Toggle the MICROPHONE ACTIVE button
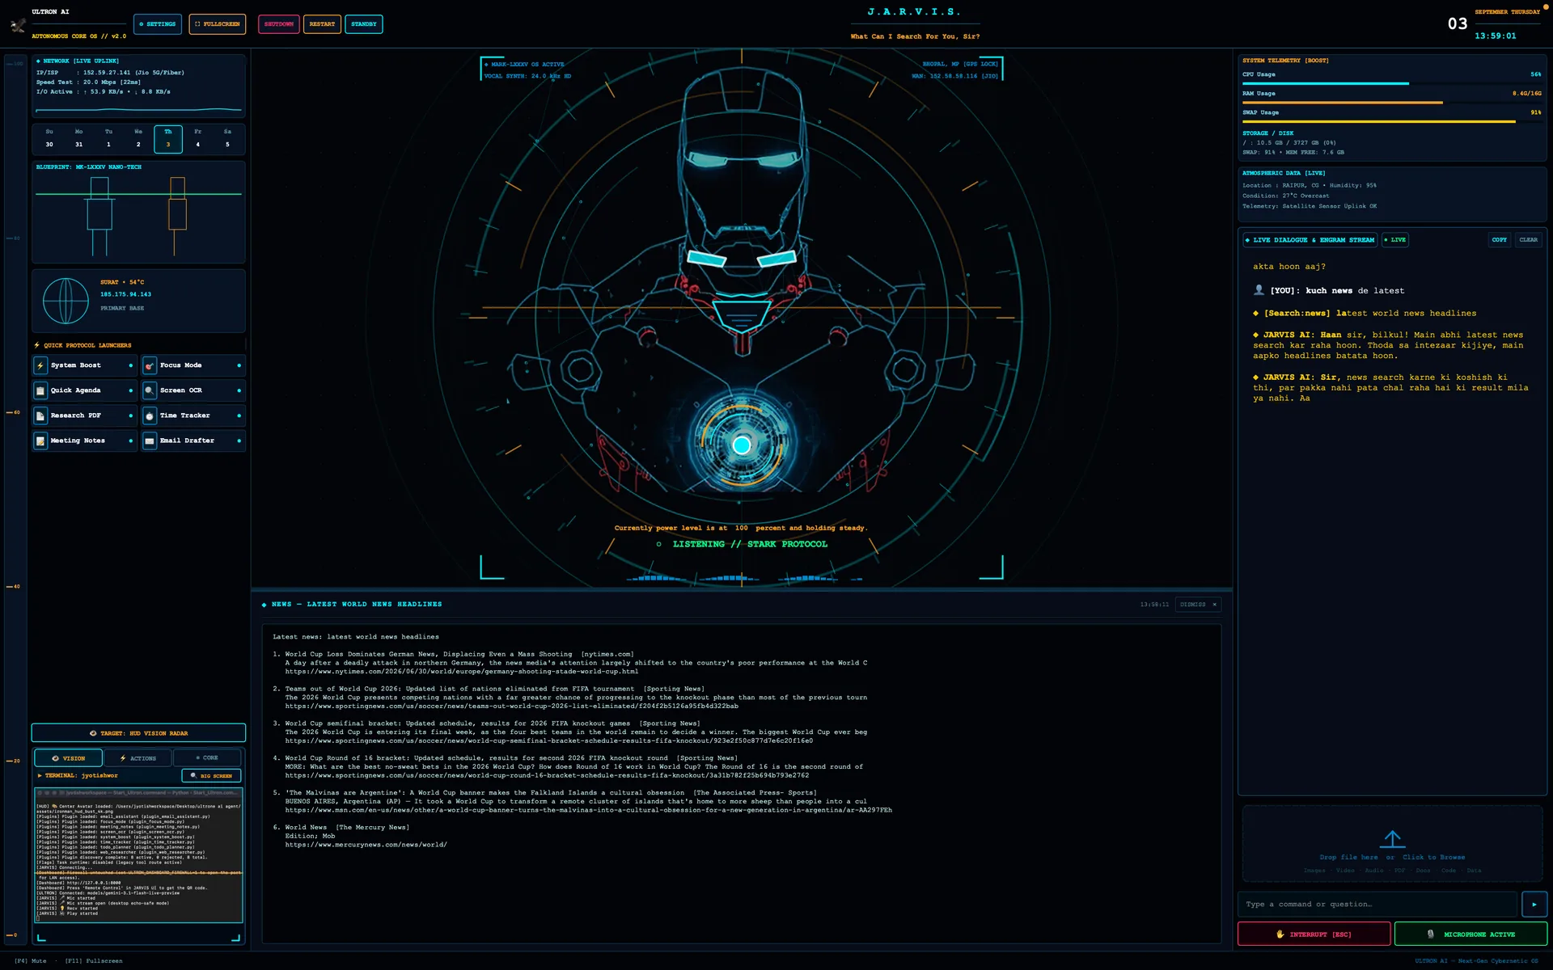1553x970 pixels. 1470,934
